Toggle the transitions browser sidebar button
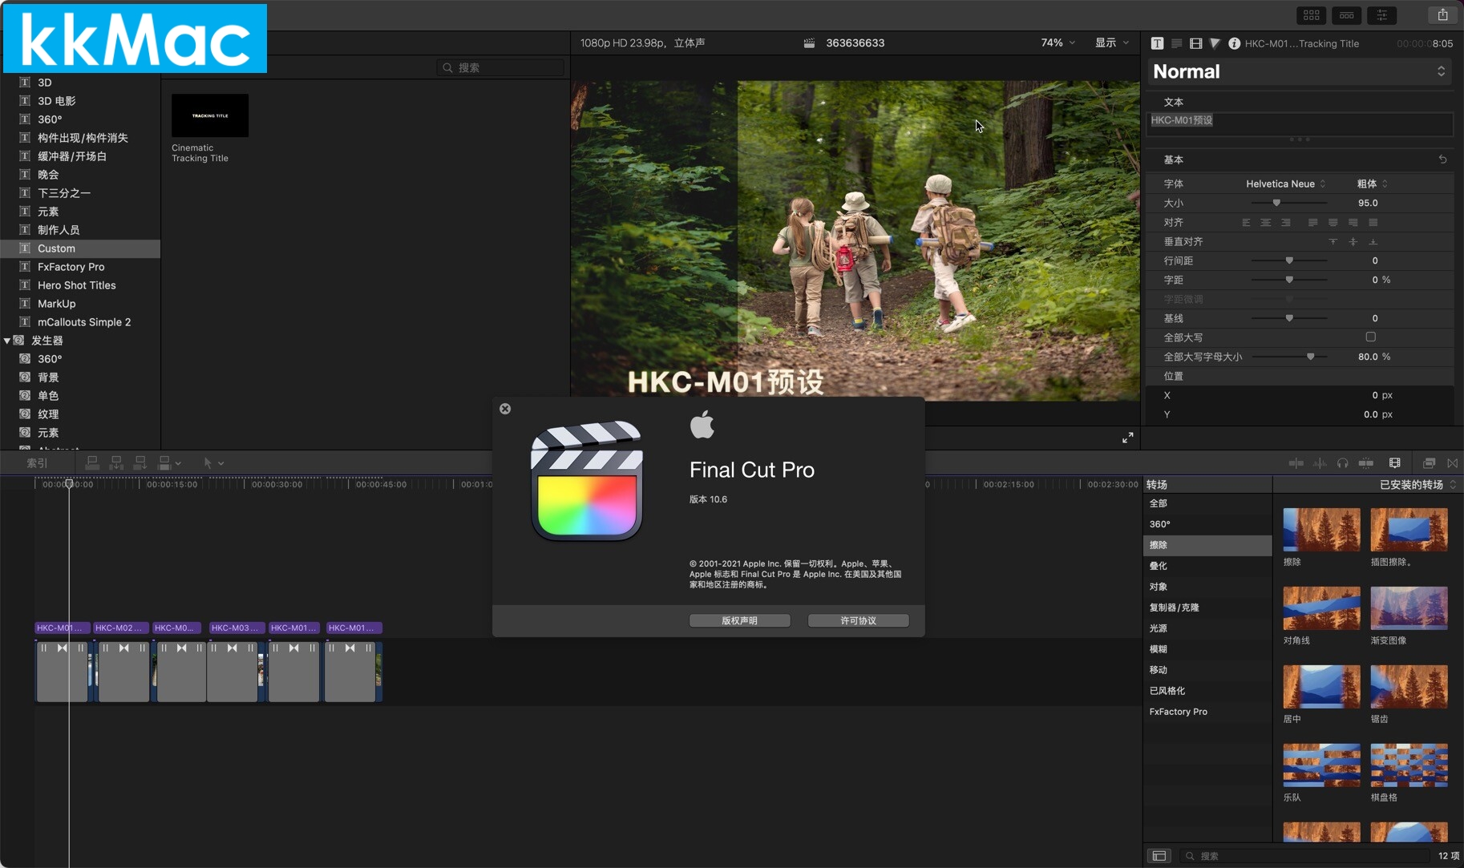 (x=1159, y=856)
